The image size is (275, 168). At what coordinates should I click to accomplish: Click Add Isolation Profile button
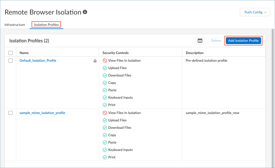[243, 41]
